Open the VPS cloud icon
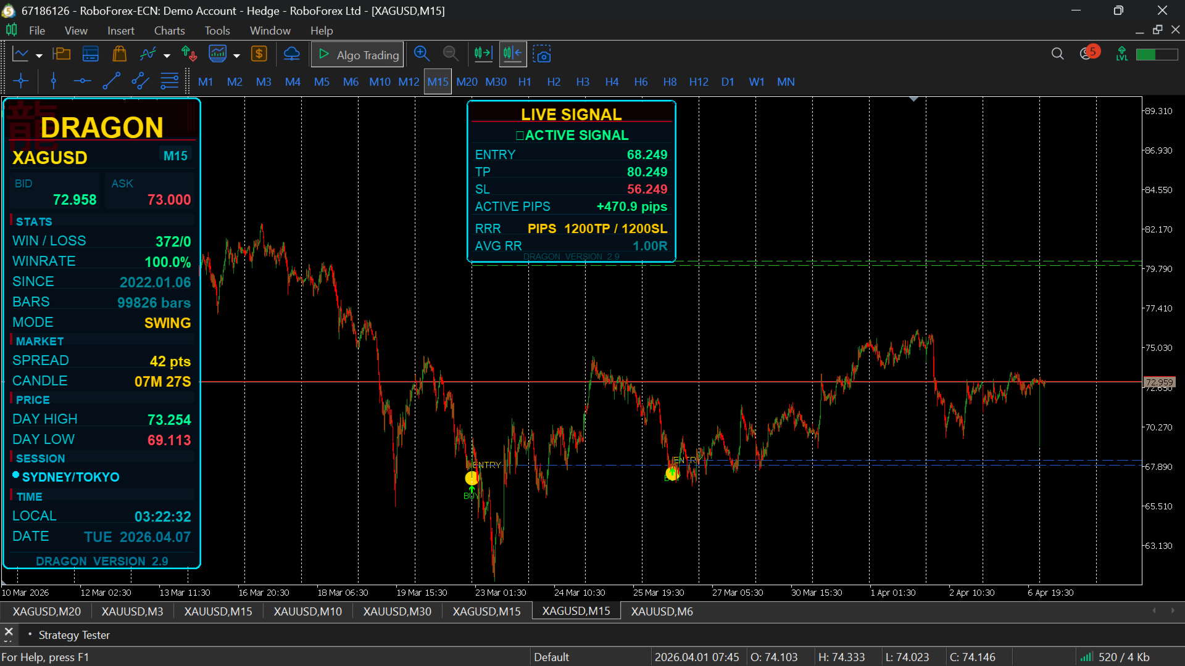The width and height of the screenshot is (1185, 666). (x=291, y=54)
